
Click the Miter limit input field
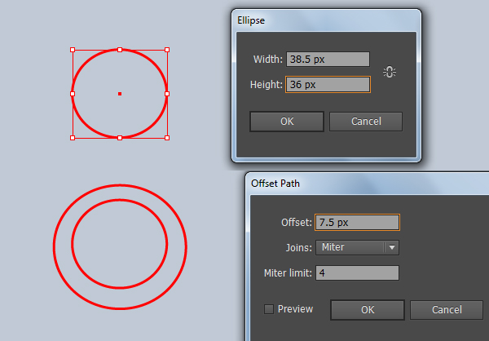point(358,273)
